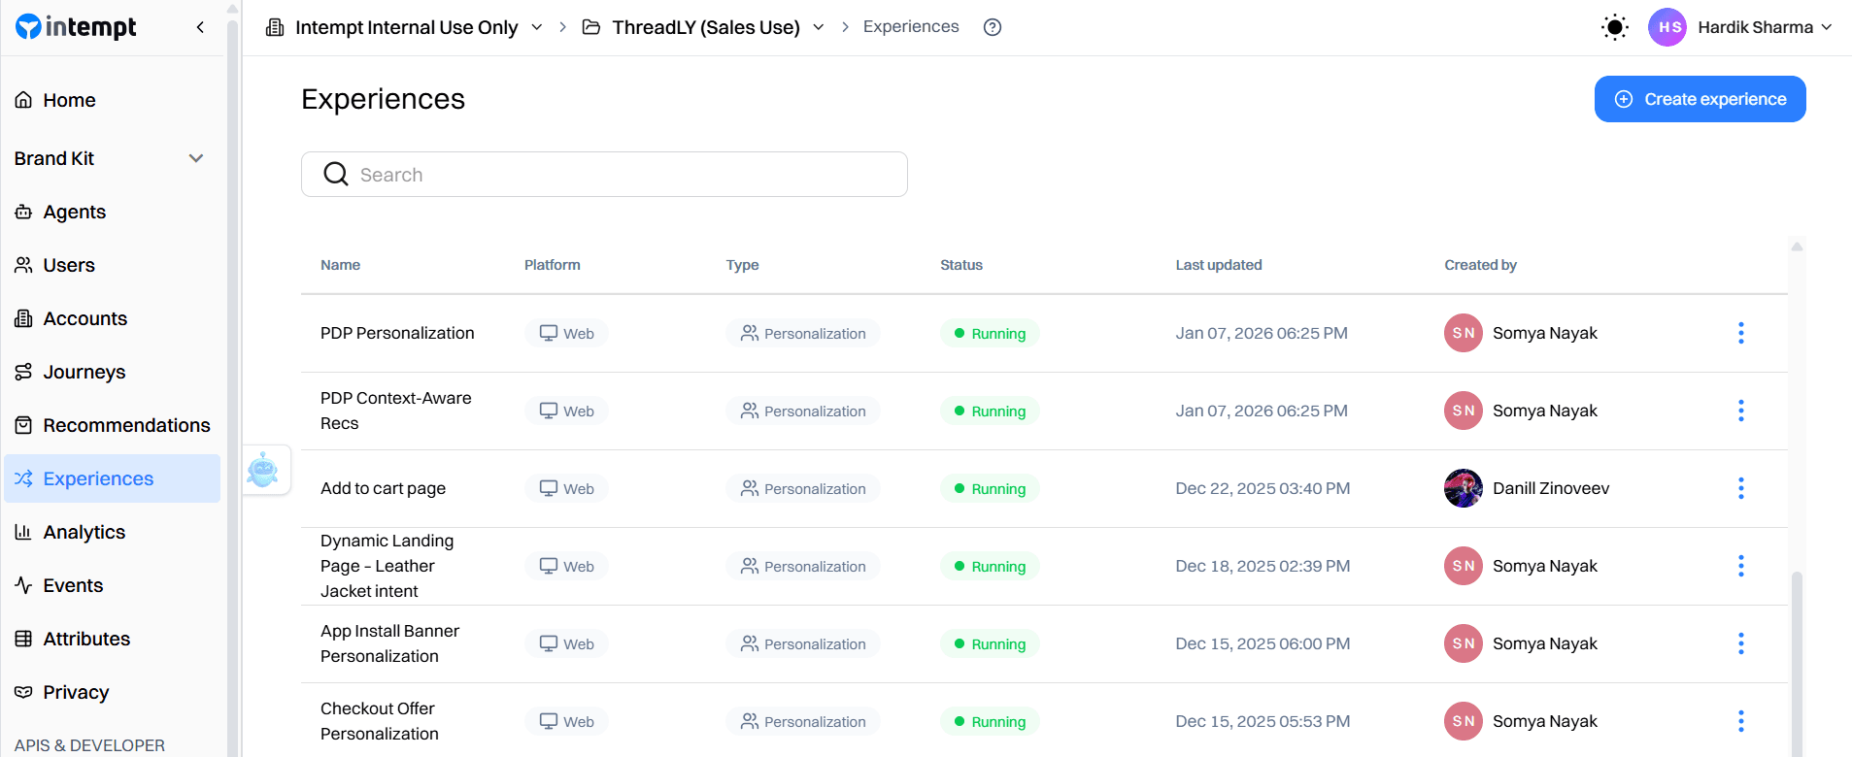Click the table scroll up arrow
This screenshot has width=1852, height=757.
[x=1797, y=247]
